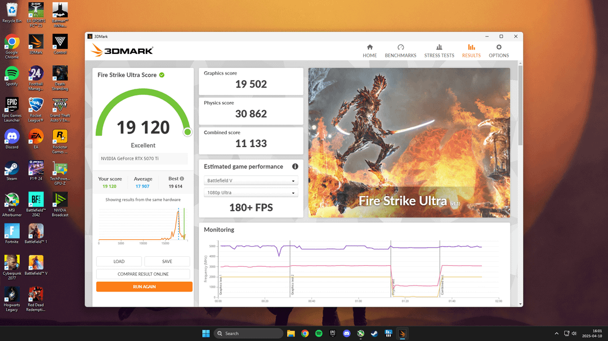
Task: Open the 3DMark desktop shortcut
Action: pyautogui.click(x=35, y=44)
